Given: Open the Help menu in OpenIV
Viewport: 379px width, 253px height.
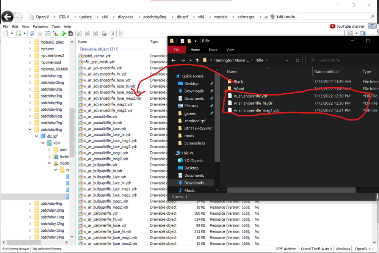Looking at the screenshot, I should point(67,27).
